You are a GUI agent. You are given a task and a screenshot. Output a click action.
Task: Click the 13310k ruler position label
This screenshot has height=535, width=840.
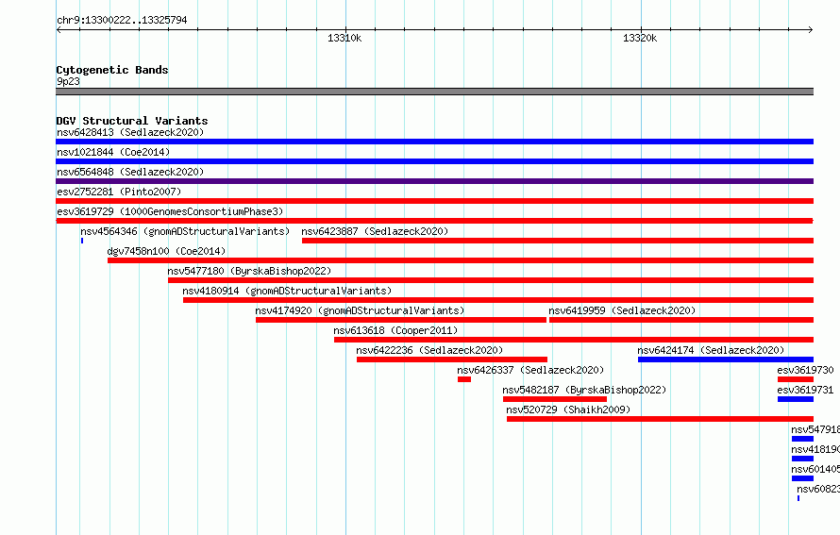tap(344, 38)
